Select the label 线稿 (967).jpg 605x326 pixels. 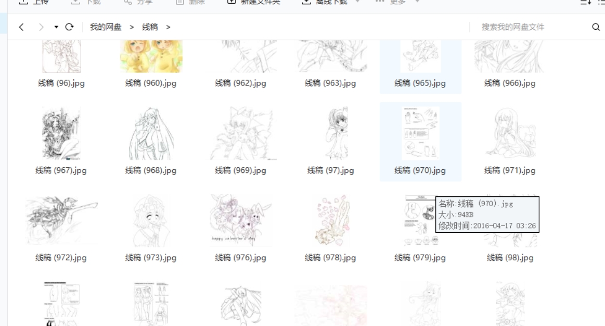[x=61, y=170]
